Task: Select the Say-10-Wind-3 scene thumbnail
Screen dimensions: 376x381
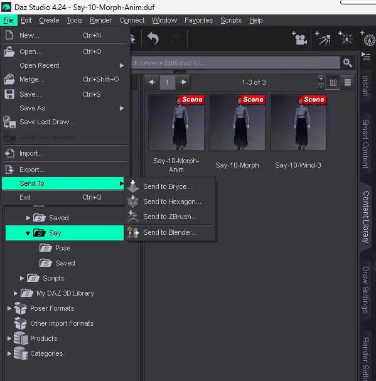Action: [298, 122]
